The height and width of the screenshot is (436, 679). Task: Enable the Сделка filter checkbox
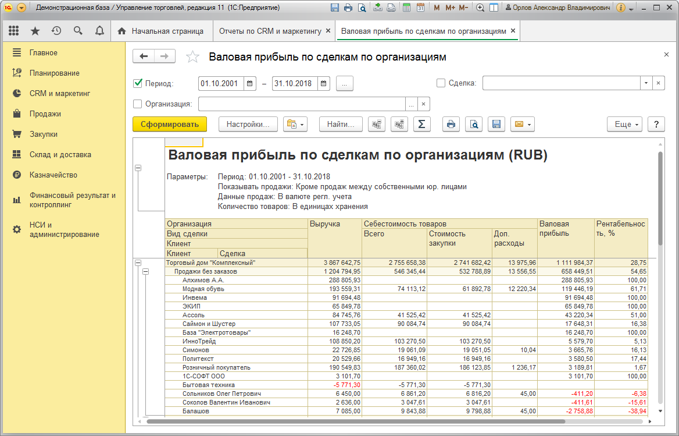tap(441, 83)
